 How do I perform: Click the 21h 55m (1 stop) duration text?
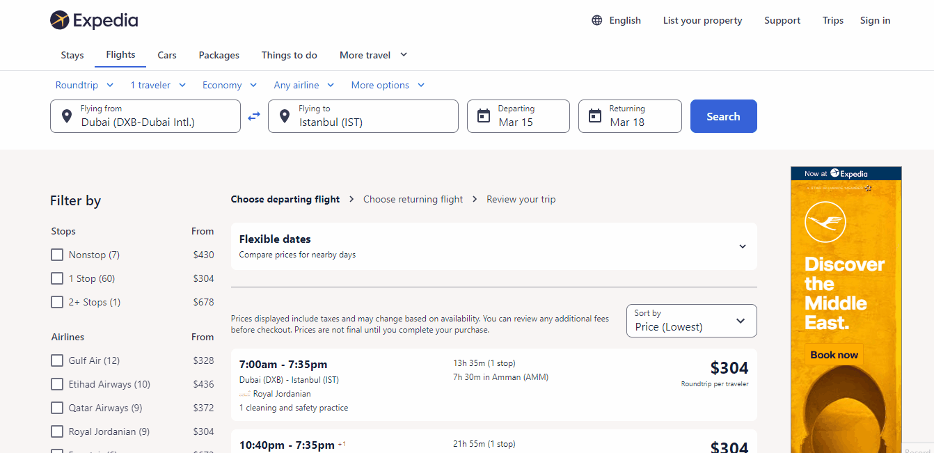[x=484, y=444]
